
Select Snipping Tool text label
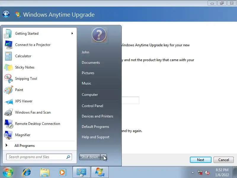point(26,79)
